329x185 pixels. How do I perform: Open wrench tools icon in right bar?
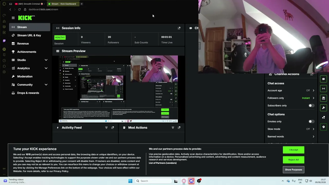324,108
